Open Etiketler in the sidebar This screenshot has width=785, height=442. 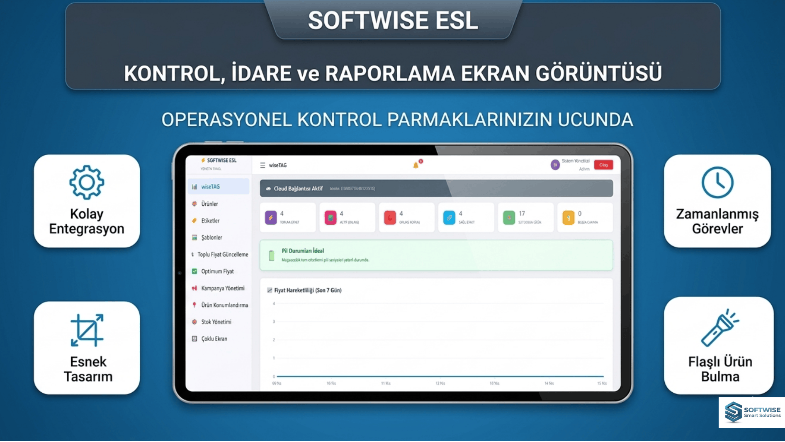(219, 221)
